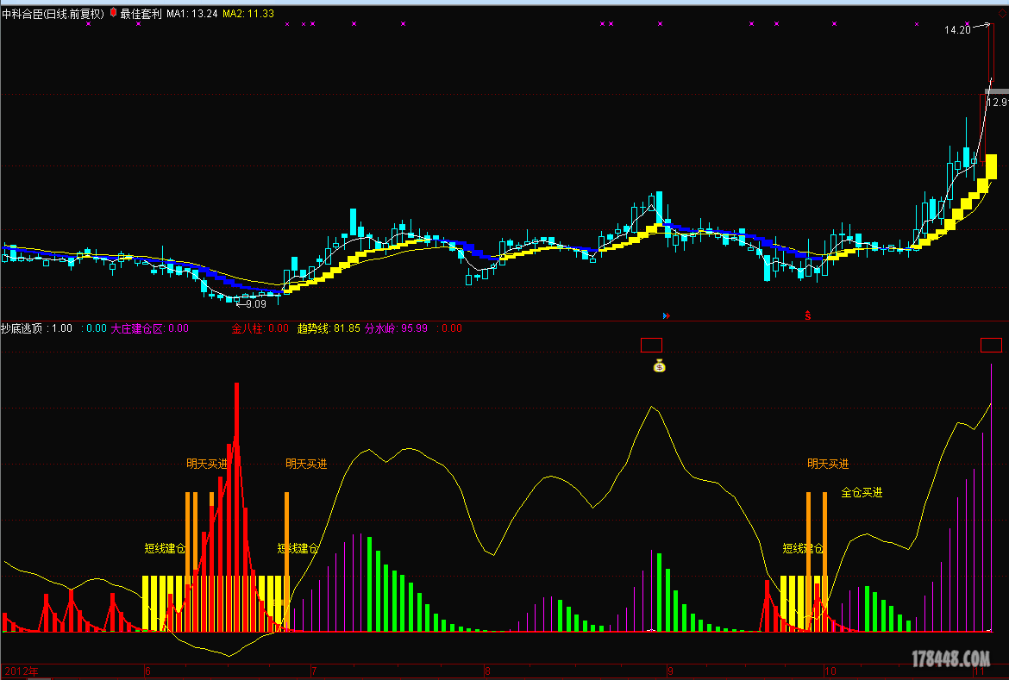
Task: Click the blue-red double arrow marker
Action: pos(665,315)
